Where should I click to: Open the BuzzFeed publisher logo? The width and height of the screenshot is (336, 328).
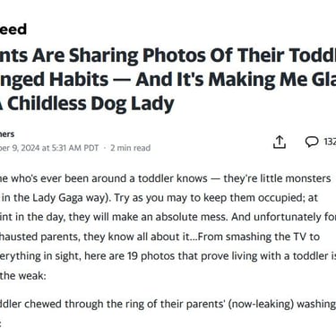13,29
